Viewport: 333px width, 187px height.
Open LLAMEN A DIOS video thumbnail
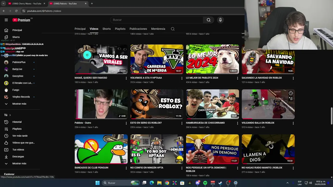click(268, 149)
